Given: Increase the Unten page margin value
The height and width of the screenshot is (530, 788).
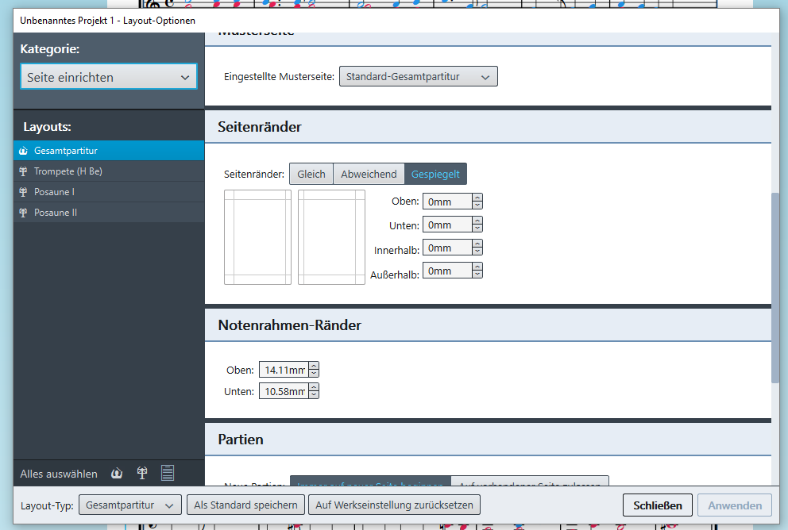Looking at the screenshot, I should [477, 221].
